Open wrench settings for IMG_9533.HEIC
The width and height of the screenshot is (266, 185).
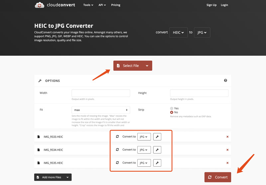click(x=157, y=137)
